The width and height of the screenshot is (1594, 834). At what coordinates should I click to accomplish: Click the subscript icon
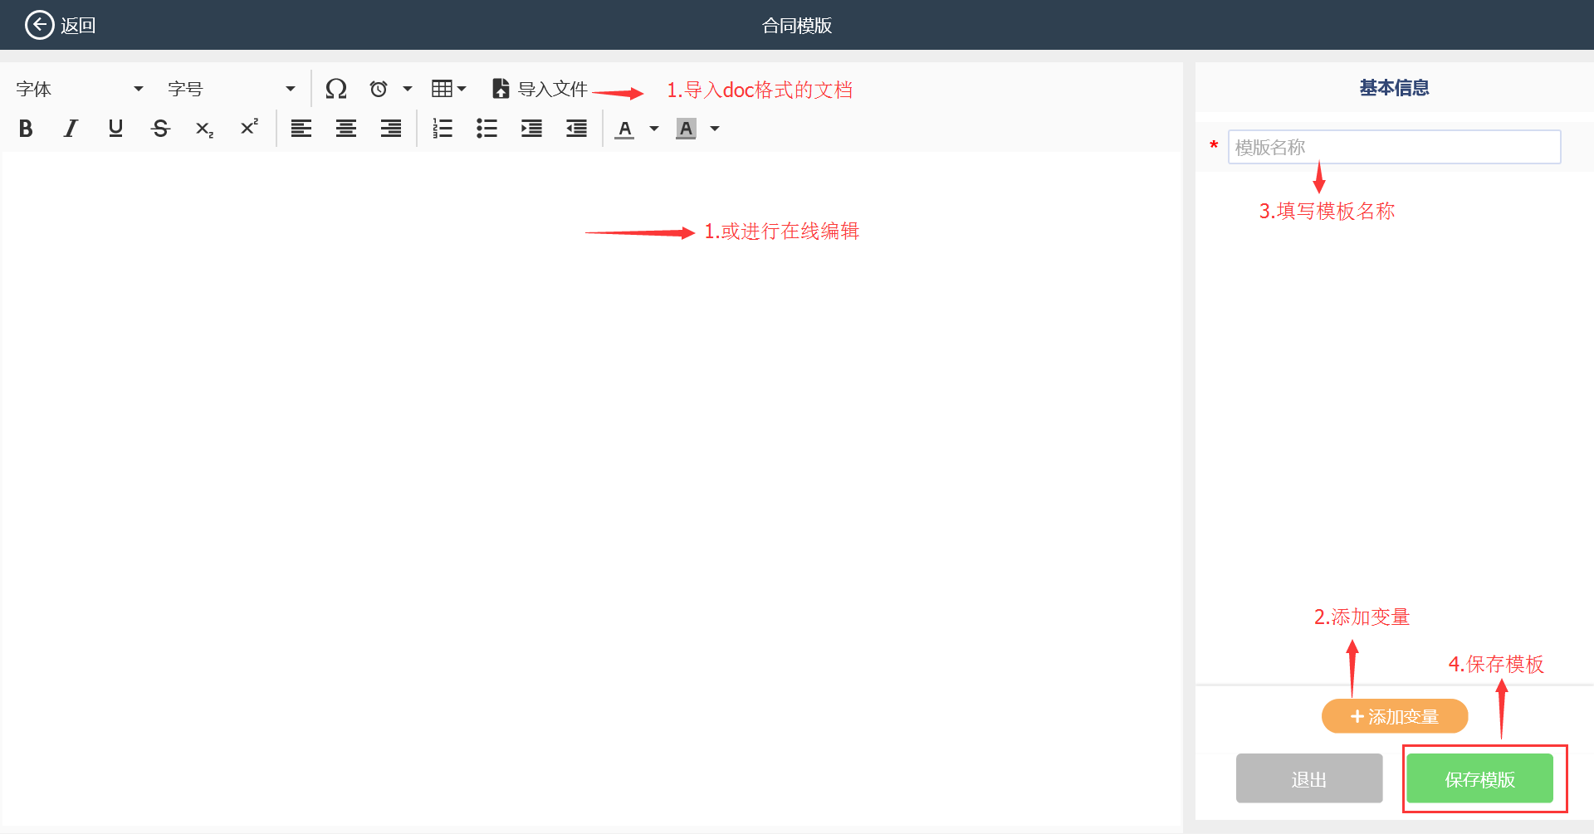tap(204, 129)
